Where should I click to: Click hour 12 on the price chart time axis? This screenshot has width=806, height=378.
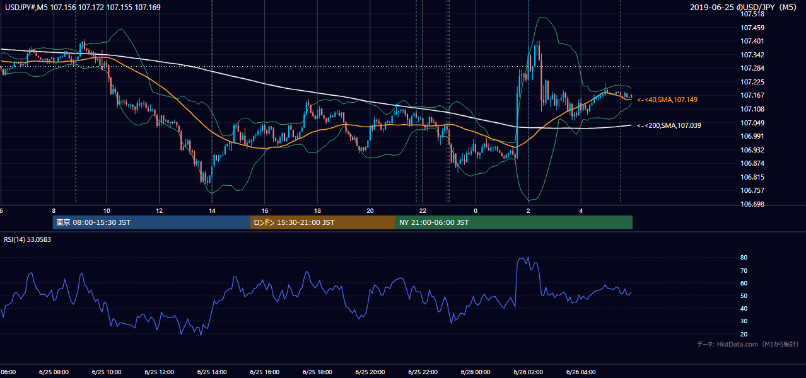(159, 211)
